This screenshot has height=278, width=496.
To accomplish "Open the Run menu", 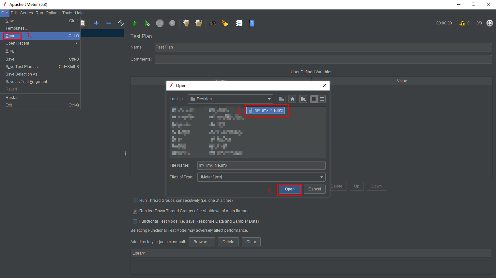I will point(39,13).
